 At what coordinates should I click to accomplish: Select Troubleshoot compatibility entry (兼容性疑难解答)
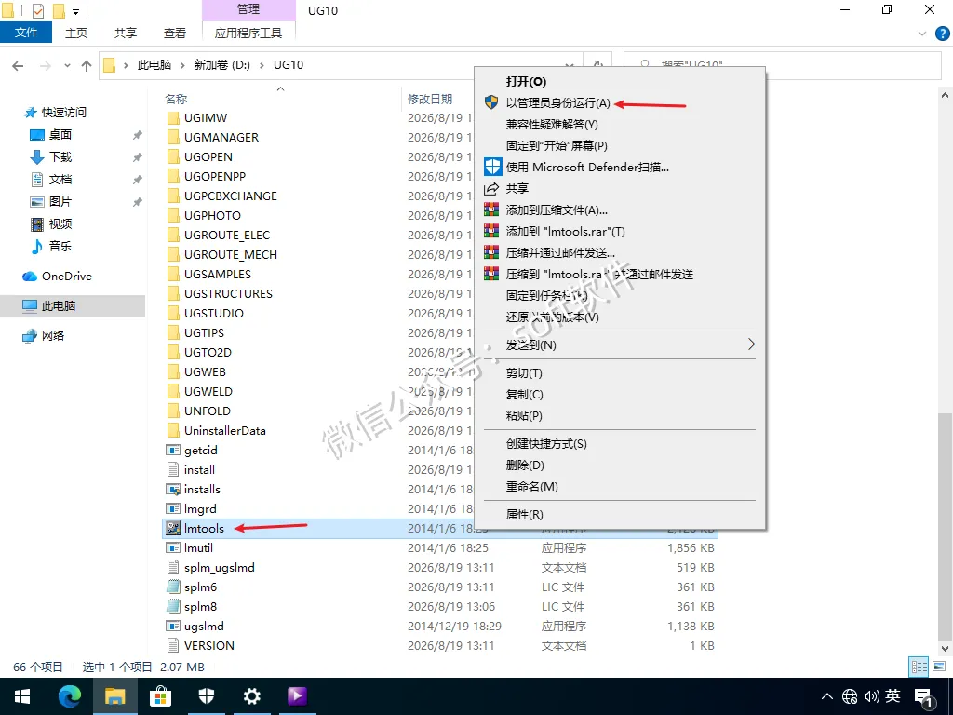point(552,124)
